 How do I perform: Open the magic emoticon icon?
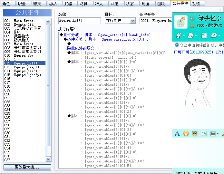(195, 133)
